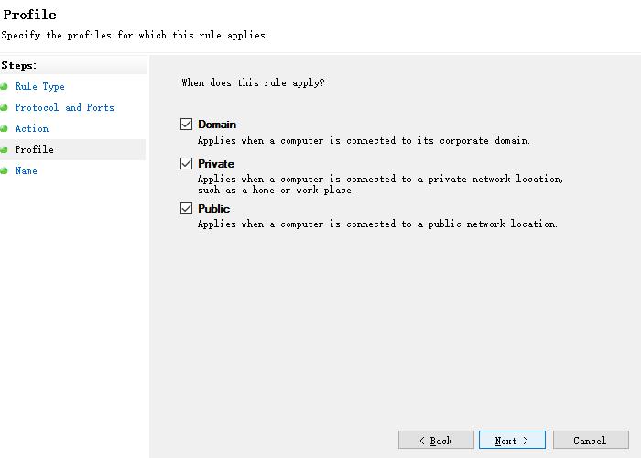Uncheck the Domain profile checkbox
Image resolution: width=641 pixels, height=458 pixels.
pos(187,125)
